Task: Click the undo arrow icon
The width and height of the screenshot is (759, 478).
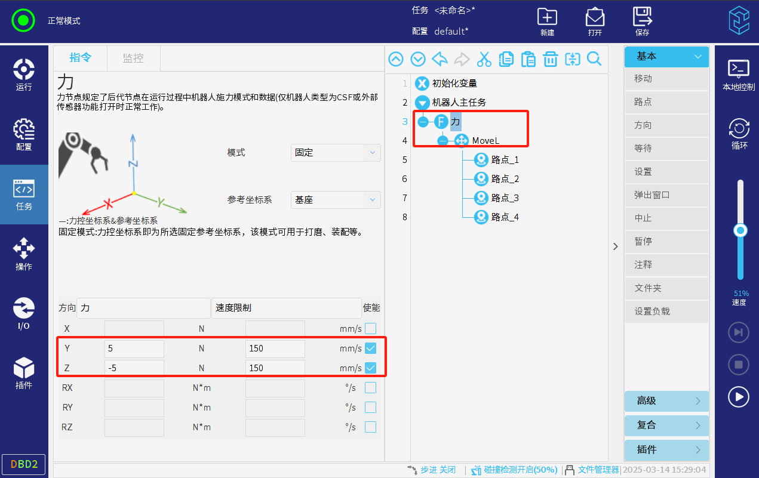Action: 440,59
